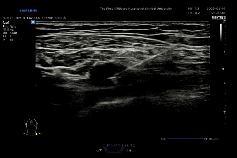Click the ultrasound sector status icon
The image size is (237, 158).
(219, 17)
